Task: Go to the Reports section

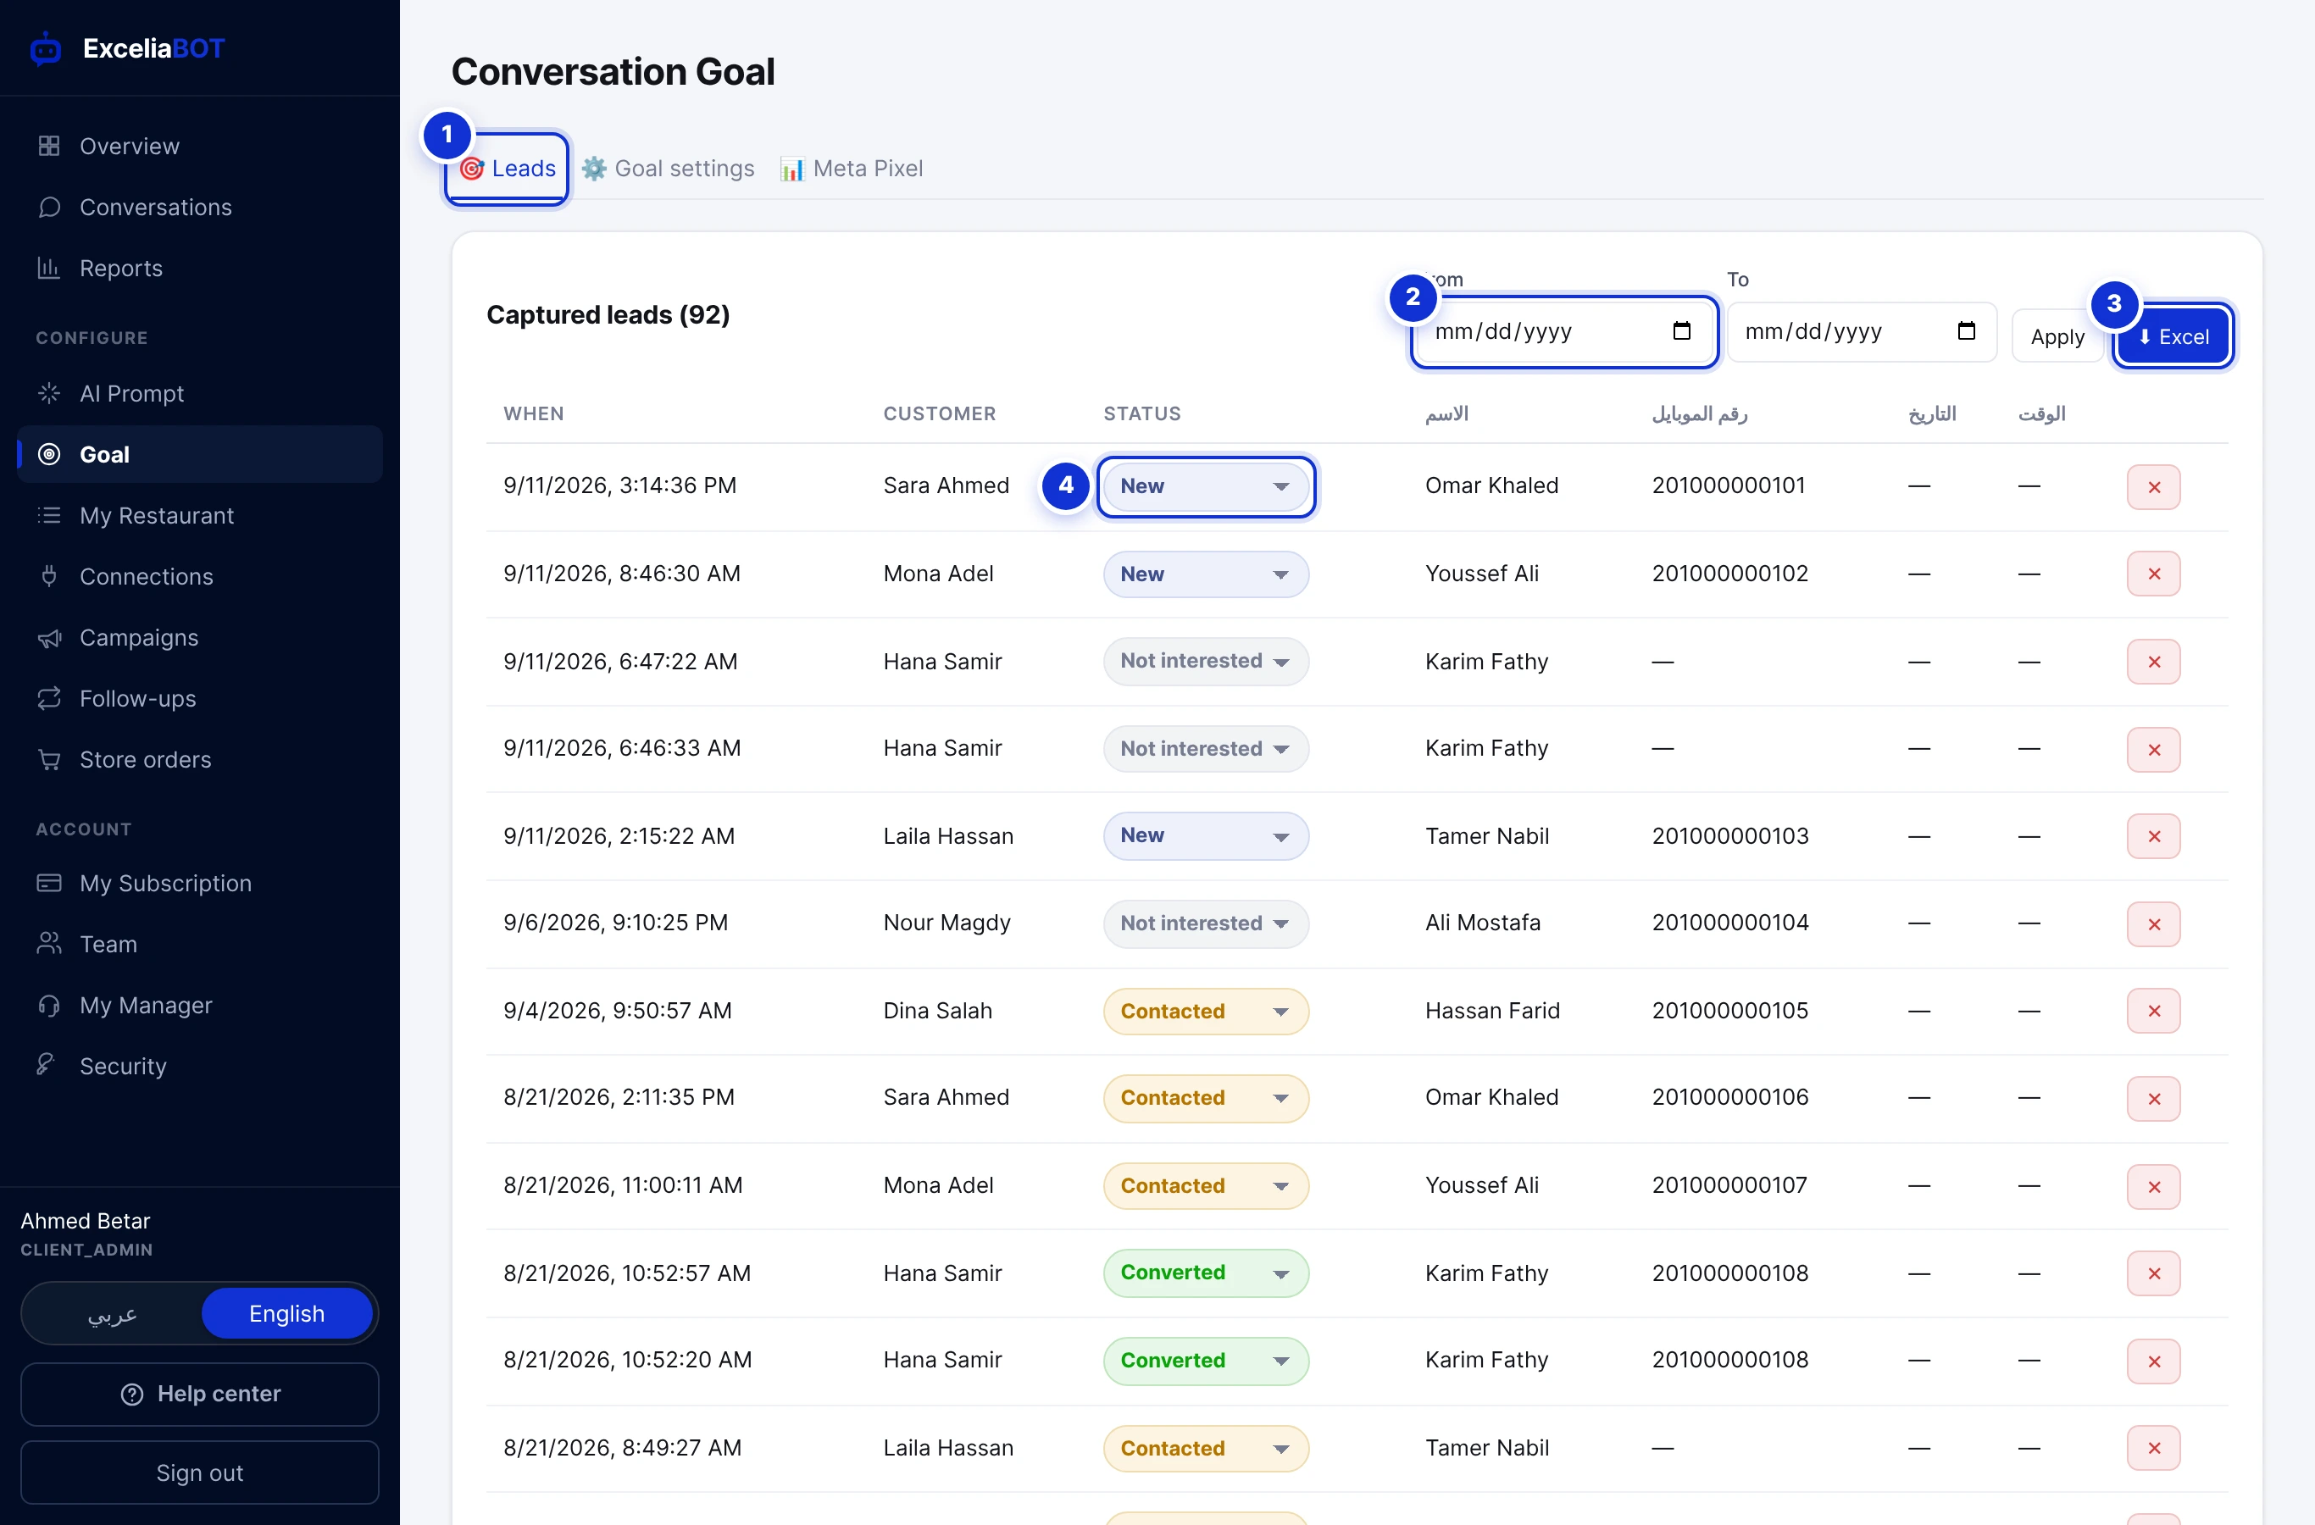Action: [199, 269]
